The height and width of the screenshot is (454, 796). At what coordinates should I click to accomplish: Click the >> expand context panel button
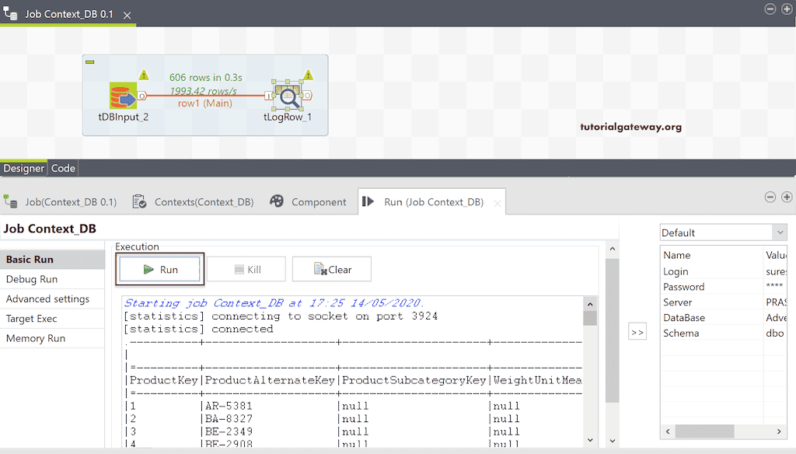coord(637,332)
